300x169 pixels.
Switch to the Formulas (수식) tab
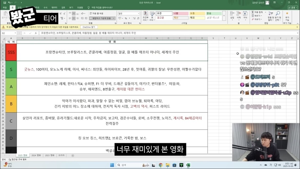coord(45,7)
